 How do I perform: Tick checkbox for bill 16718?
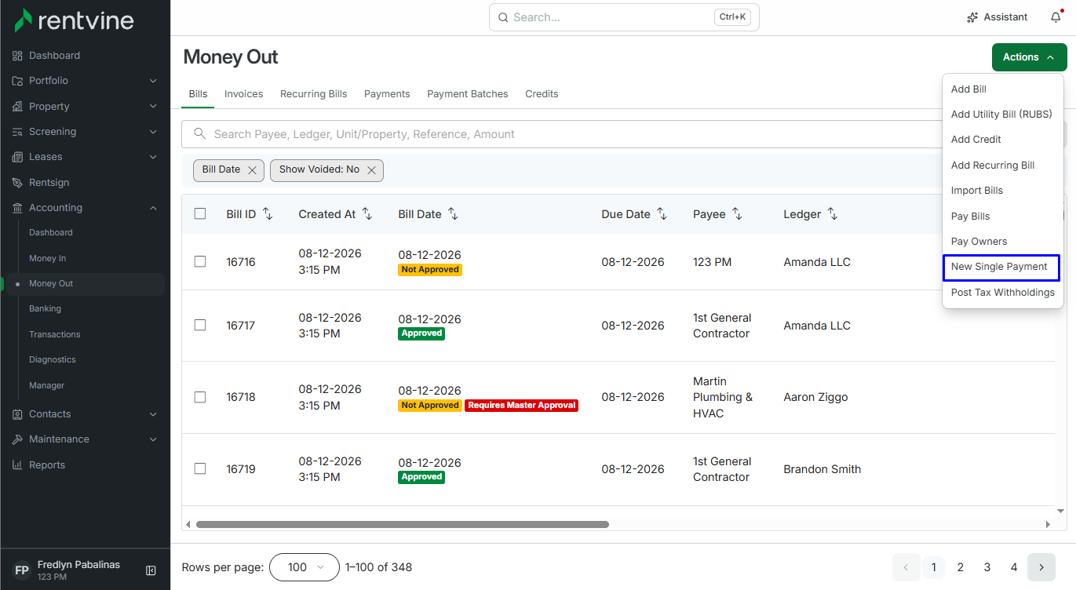point(200,397)
